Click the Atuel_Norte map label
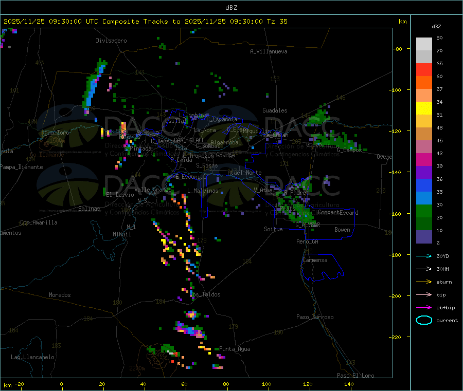The height and width of the screenshot is (391, 463). coord(244,173)
